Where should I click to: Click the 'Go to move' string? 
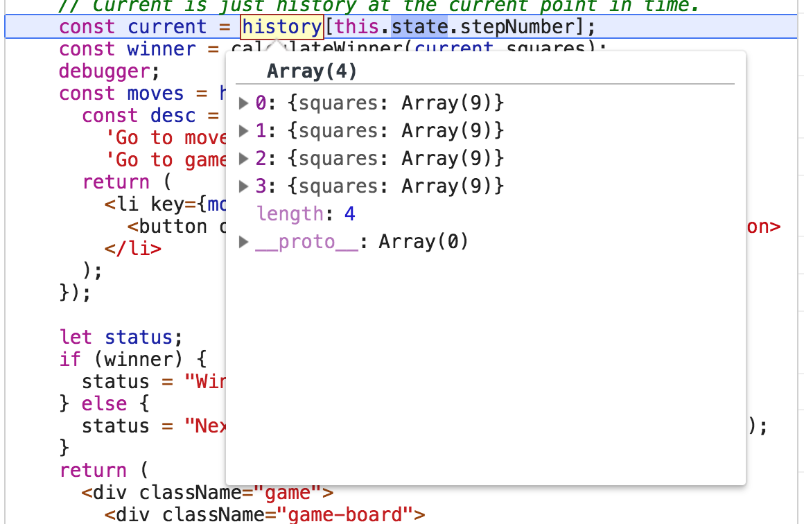click(x=166, y=138)
